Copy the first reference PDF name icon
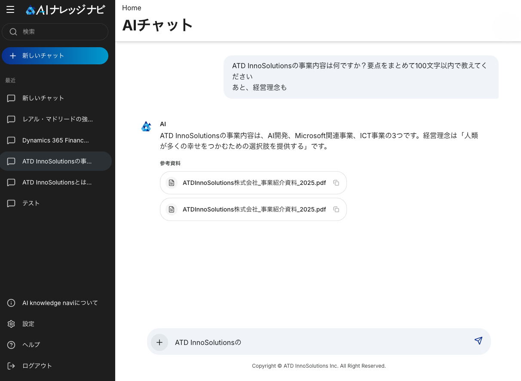521x381 pixels. 336,183
